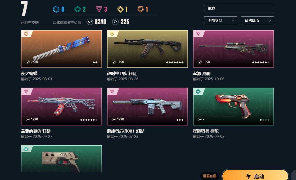Open the 全部类型 type filter dropdown
Image resolution: width=296 pixels, height=180 pixels.
point(221,21)
